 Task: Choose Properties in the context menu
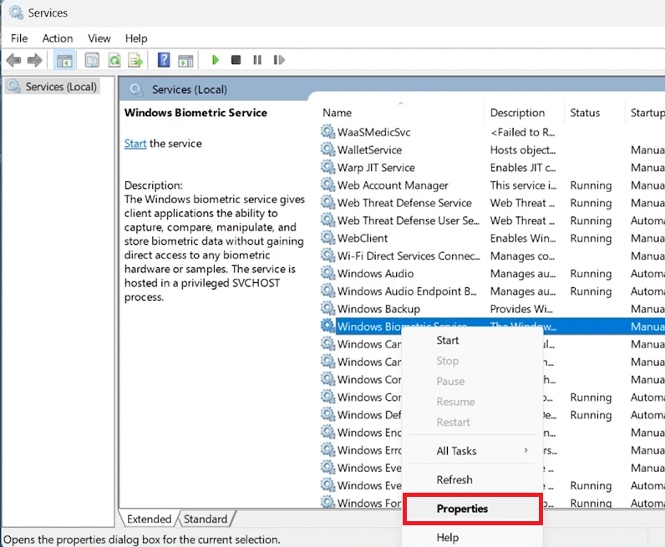(x=462, y=509)
